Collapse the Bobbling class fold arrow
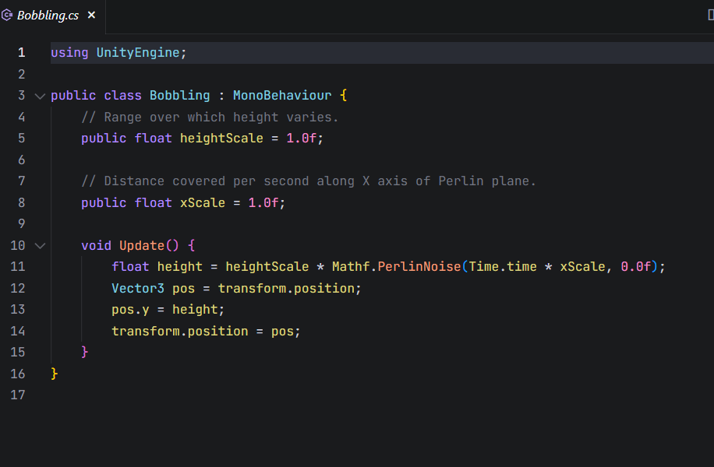Screen dimensions: 714x467 point(40,96)
